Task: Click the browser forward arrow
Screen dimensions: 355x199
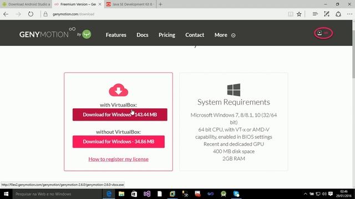Action: tap(18, 14)
